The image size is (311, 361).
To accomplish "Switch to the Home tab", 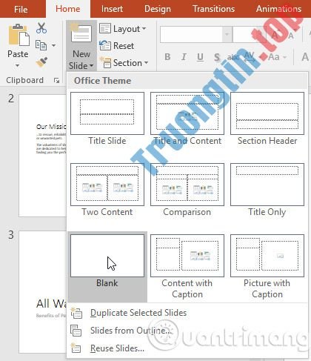I will point(68,9).
